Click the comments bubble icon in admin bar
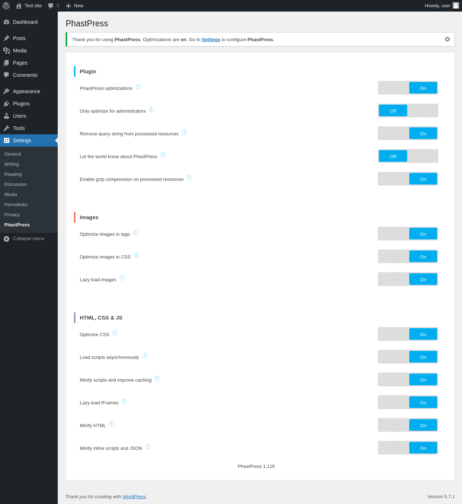462x504 pixels. point(51,6)
